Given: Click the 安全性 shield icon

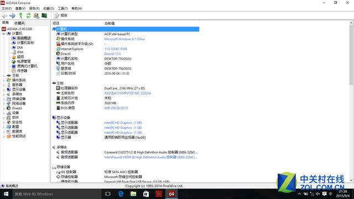Looking at the screenshot, I should 9,122.
